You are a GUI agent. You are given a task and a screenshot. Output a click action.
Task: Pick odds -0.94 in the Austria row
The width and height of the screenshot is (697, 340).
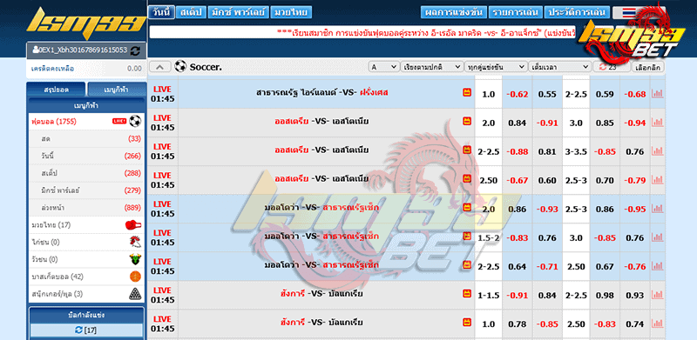coord(635,123)
